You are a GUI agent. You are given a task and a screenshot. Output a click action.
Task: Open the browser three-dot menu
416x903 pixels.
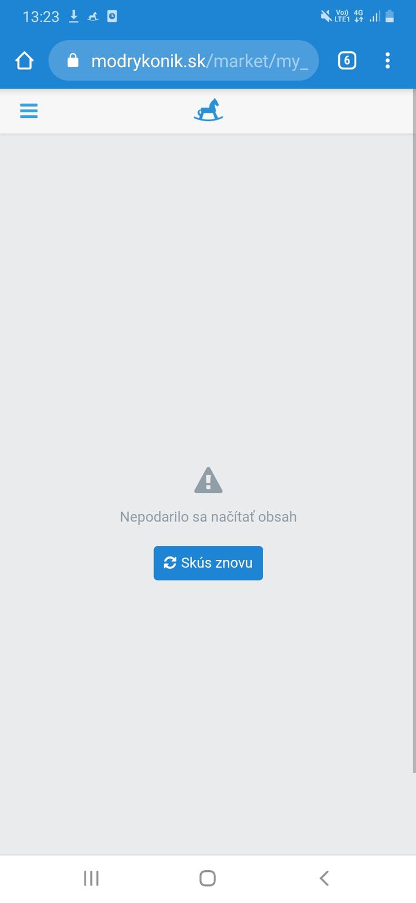click(x=387, y=60)
